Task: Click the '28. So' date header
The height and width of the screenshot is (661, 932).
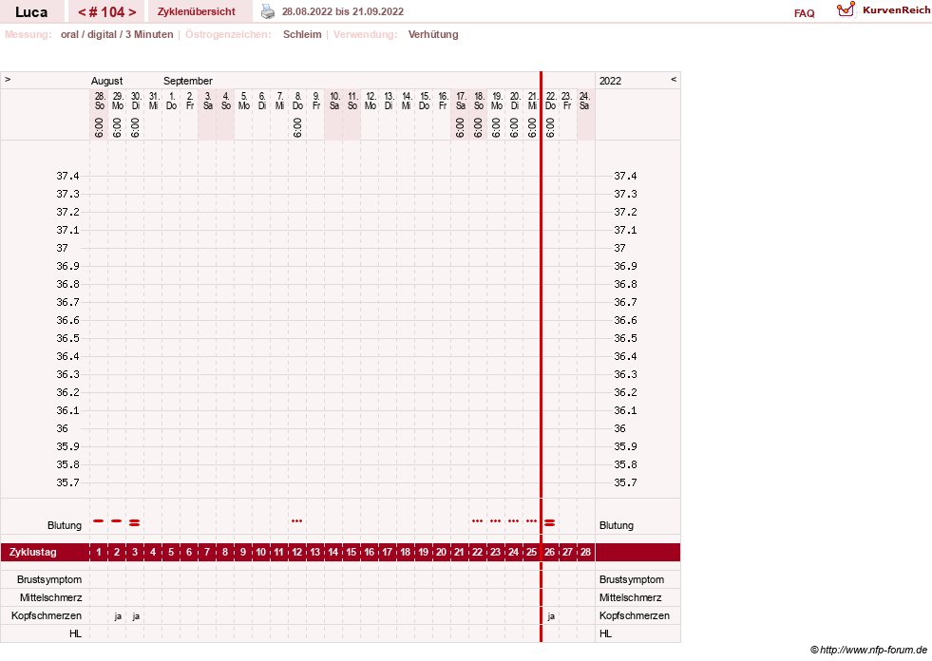Action: tap(99, 101)
